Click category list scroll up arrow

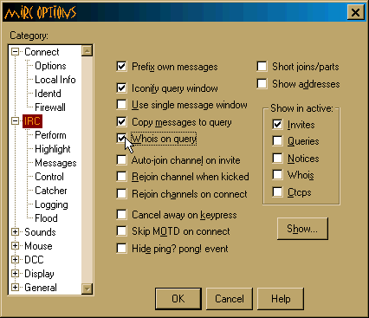point(87,51)
